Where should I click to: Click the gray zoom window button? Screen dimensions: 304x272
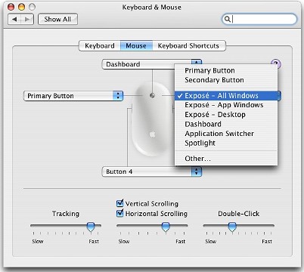[32, 7]
